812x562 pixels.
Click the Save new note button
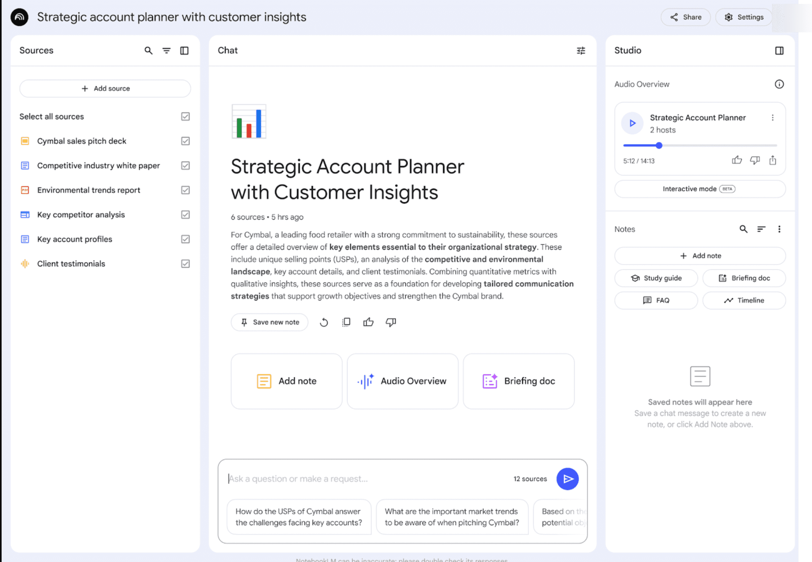(270, 321)
